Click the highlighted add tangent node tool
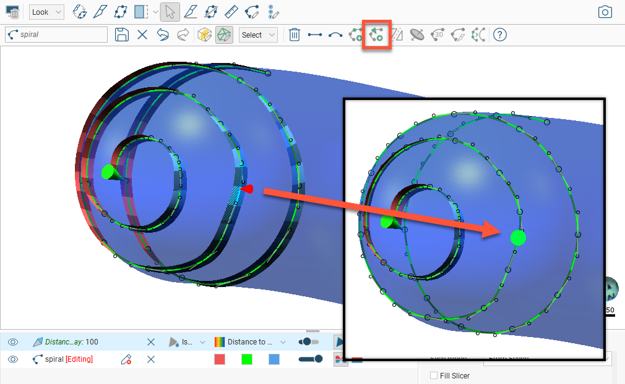Viewport: 625px width, 384px height. point(376,35)
